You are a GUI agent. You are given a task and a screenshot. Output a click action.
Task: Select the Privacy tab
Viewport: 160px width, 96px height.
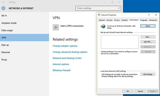pos(117,20)
